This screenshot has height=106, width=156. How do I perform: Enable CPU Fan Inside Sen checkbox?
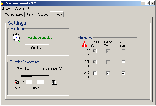coord(108,62)
